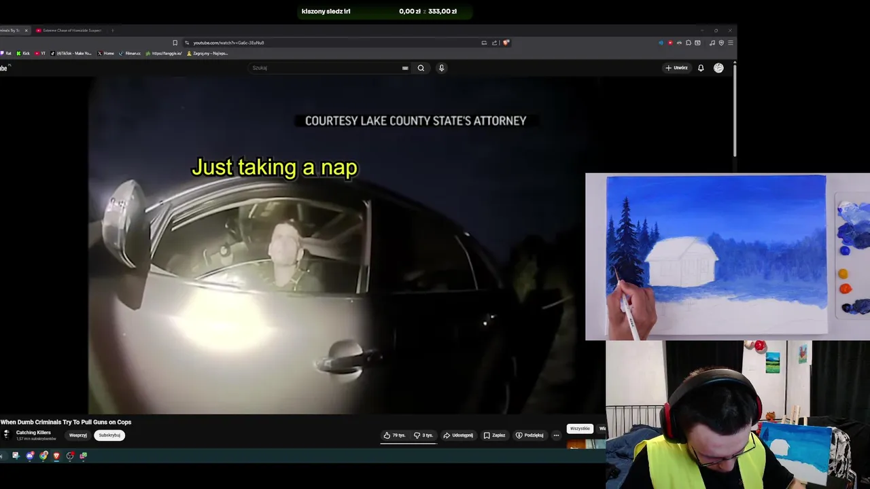Image resolution: width=870 pixels, height=489 pixels.
Task: Open the Kick bookmark
Action: [x=23, y=53]
